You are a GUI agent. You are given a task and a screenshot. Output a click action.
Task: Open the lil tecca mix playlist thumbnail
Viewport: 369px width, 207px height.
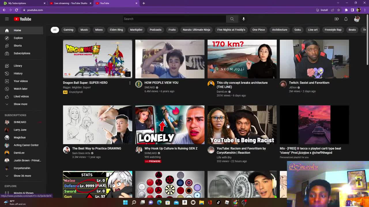click(314, 125)
